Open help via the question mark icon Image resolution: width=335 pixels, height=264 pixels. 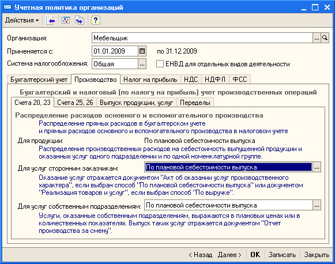(96, 20)
